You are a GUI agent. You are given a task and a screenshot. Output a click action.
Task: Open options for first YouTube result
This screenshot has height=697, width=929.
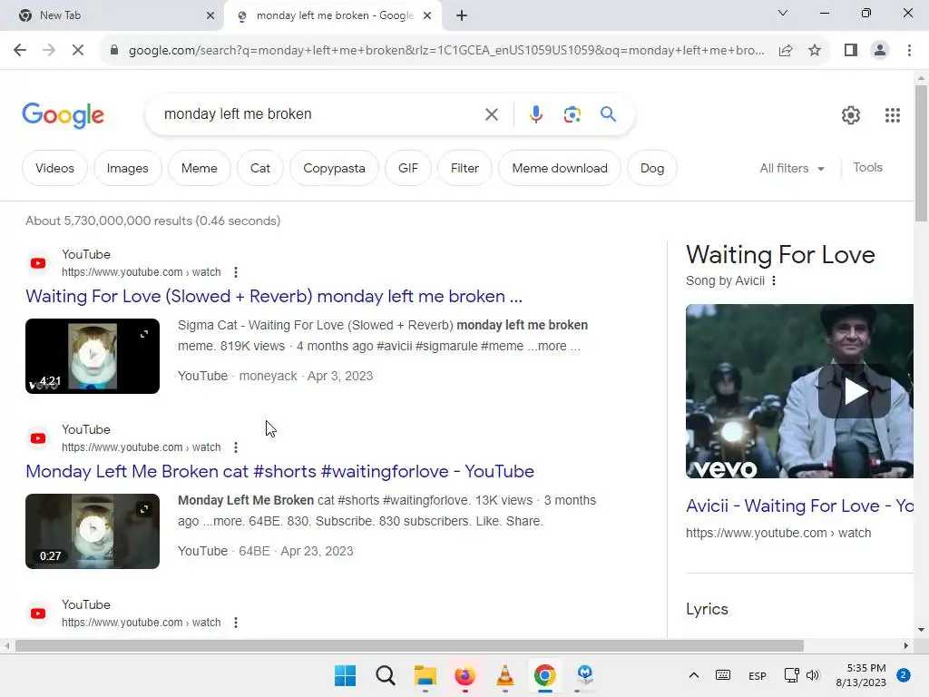pos(236,272)
